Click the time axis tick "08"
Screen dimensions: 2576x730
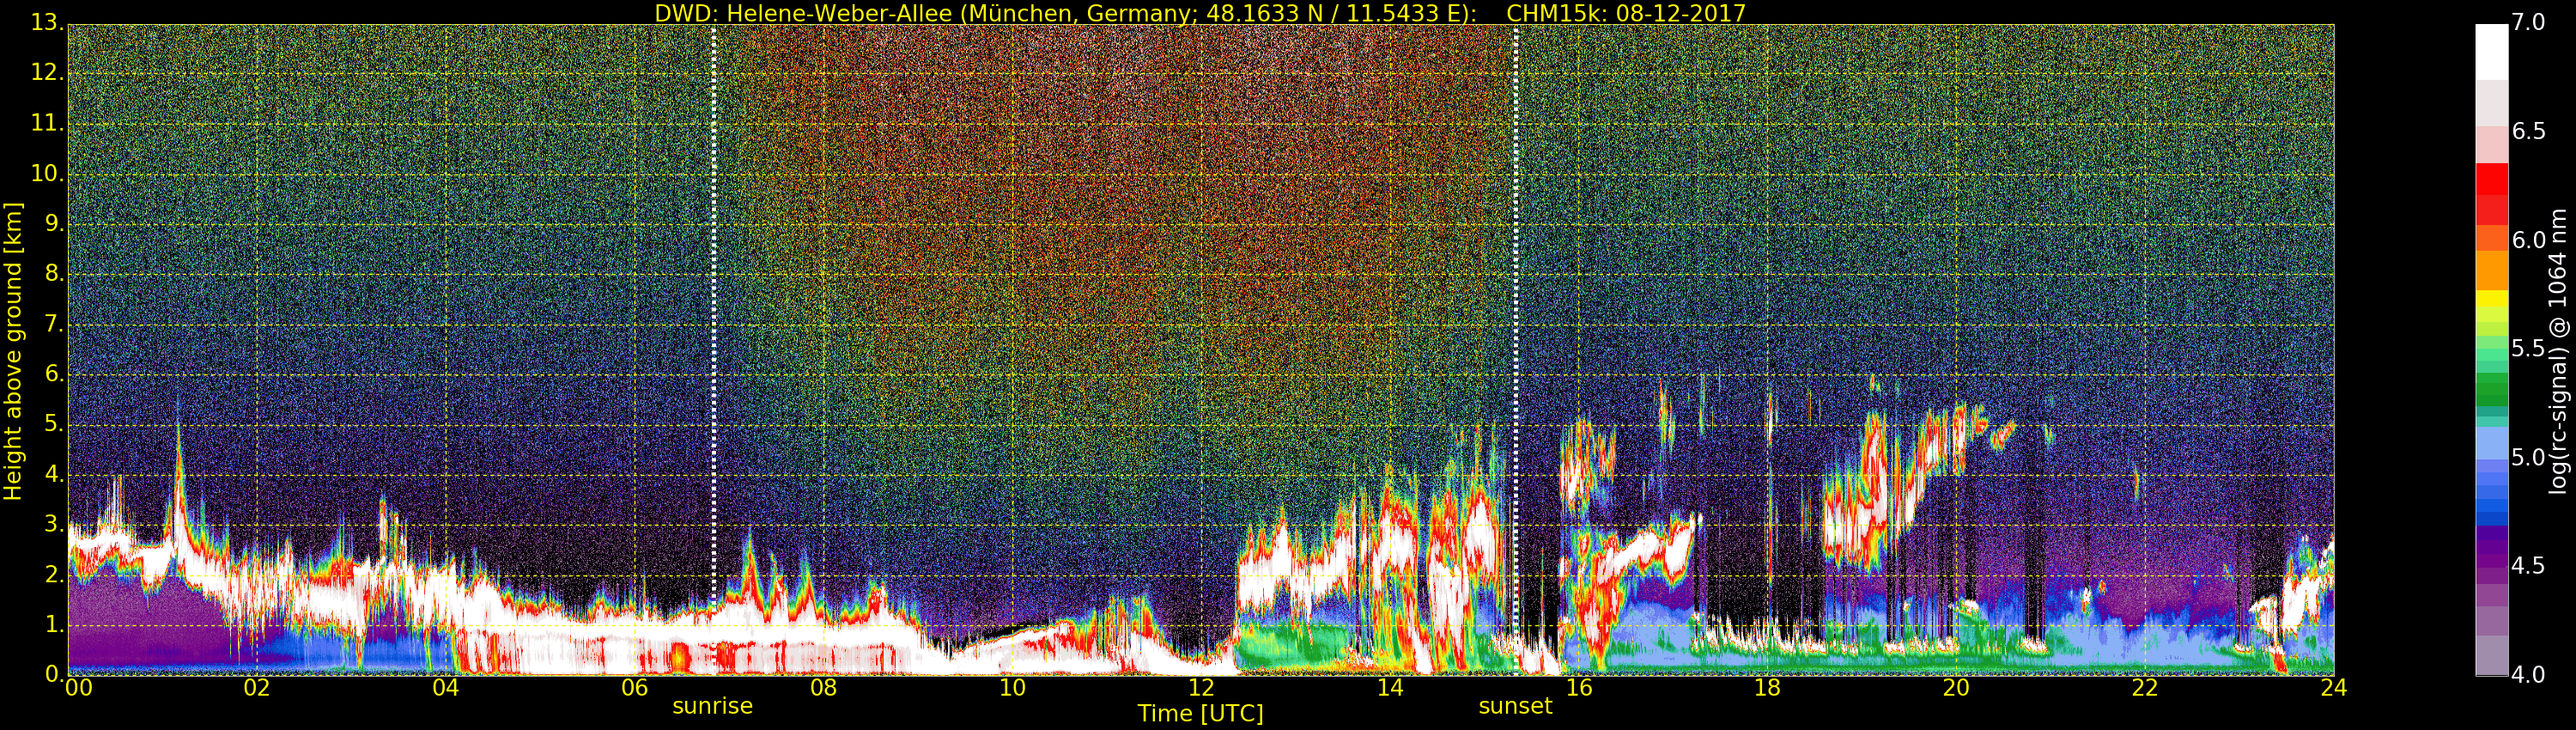coord(823,688)
